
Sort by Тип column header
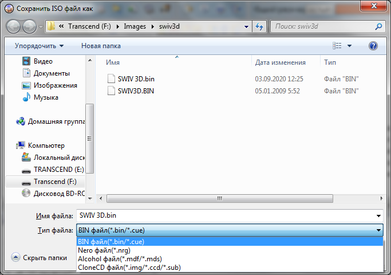(330, 62)
